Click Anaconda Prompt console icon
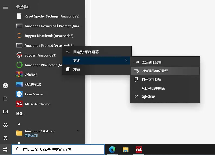Image resolution: width=215 pixels, height=155 pixels. (19, 45)
